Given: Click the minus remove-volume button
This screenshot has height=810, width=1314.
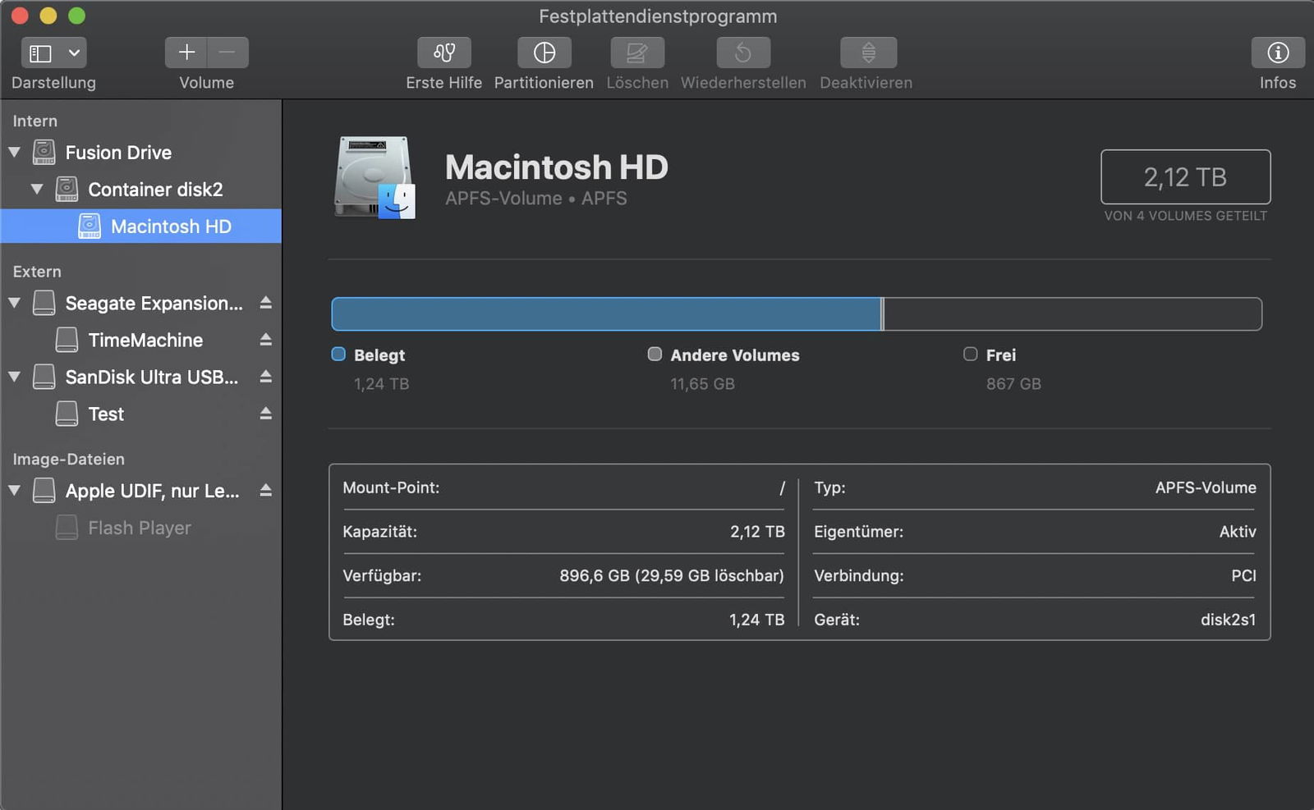Looking at the screenshot, I should coord(227,53).
